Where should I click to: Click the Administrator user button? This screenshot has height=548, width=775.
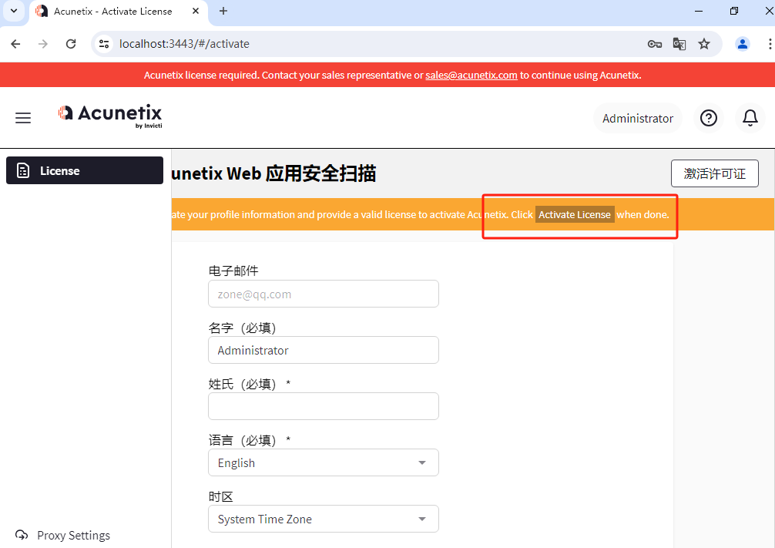click(x=638, y=118)
